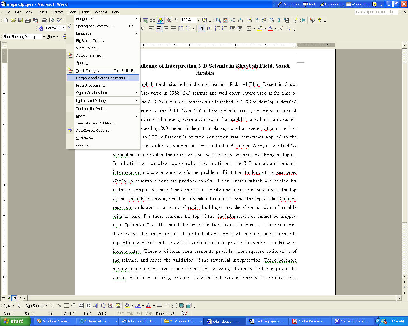Click the Zoom magnifier icon
Viewport: 408px width, 326px height.
[218, 20]
